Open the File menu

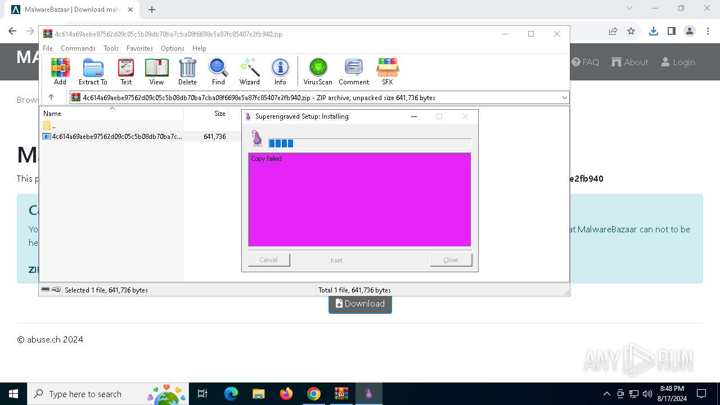pos(48,48)
